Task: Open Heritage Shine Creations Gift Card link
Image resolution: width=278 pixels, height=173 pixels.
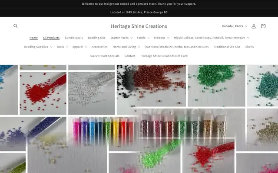Action: coord(164,56)
